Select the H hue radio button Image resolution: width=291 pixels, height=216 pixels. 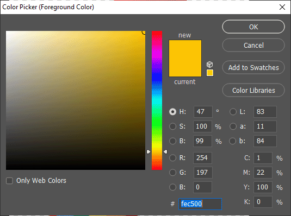point(172,112)
